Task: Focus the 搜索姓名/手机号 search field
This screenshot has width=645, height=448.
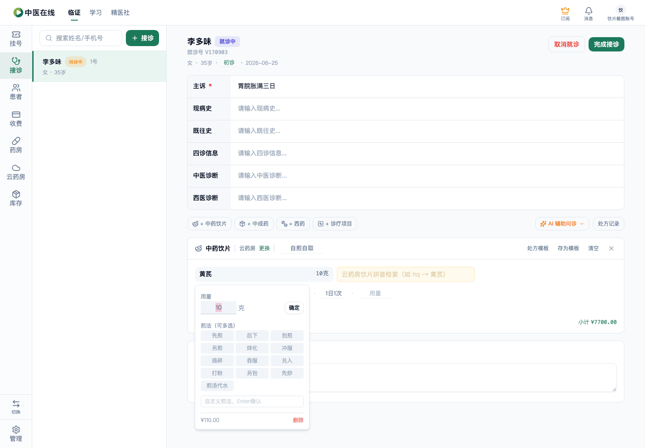Action: 81,38
